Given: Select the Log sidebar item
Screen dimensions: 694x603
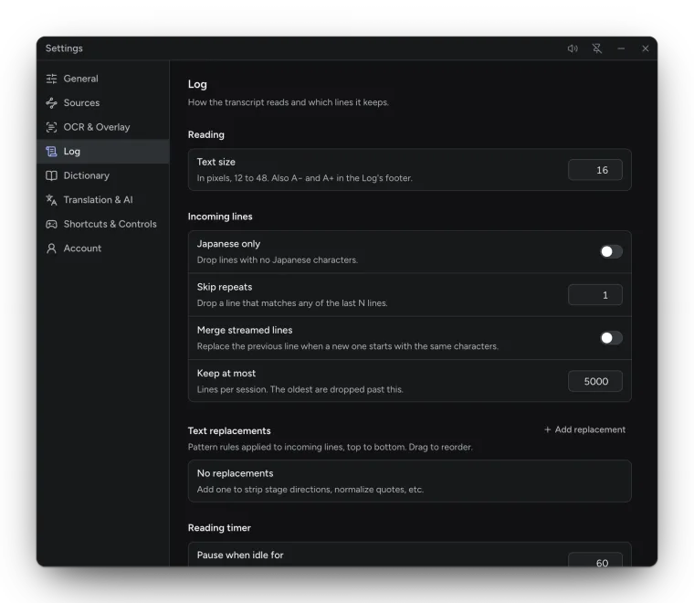Looking at the screenshot, I should [102, 152].
